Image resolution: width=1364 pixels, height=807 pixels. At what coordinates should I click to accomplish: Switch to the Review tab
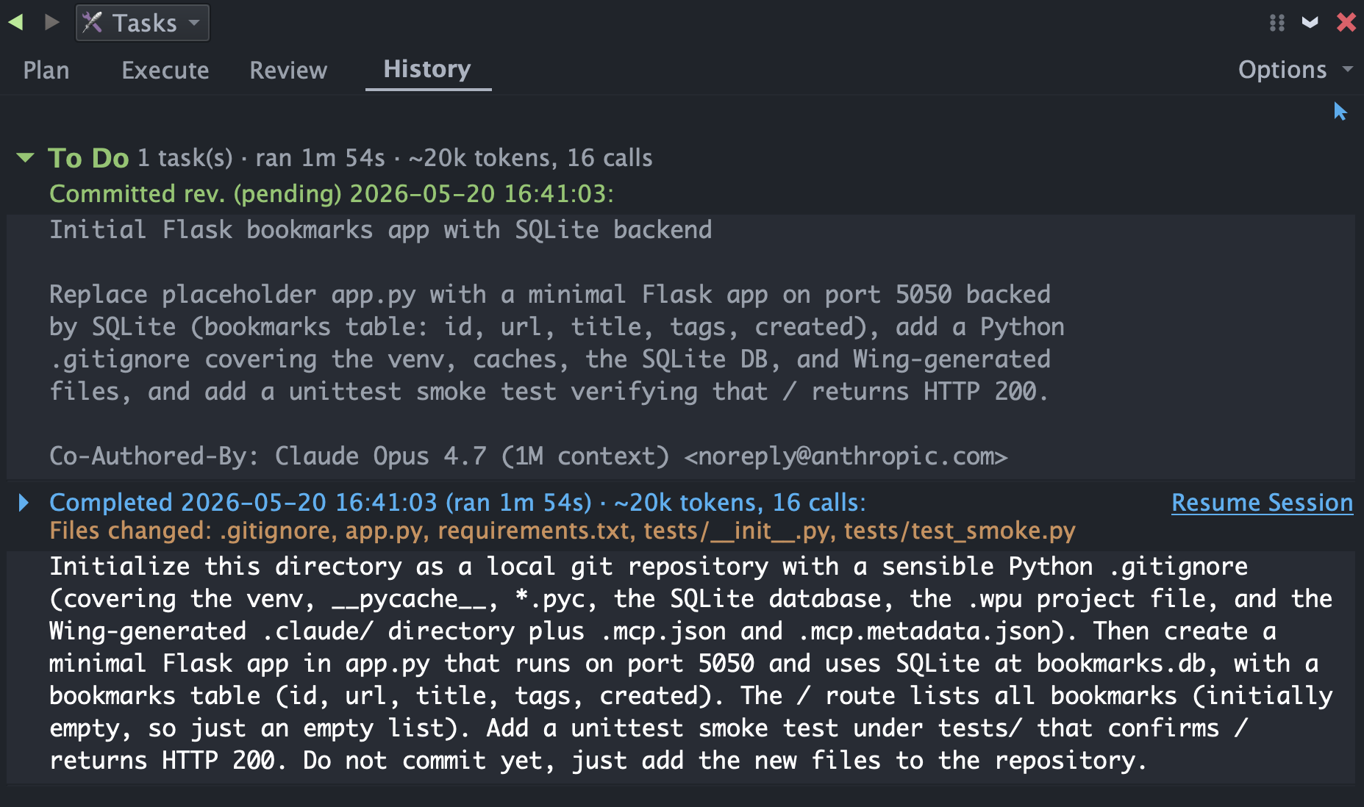tap(288, 71)
